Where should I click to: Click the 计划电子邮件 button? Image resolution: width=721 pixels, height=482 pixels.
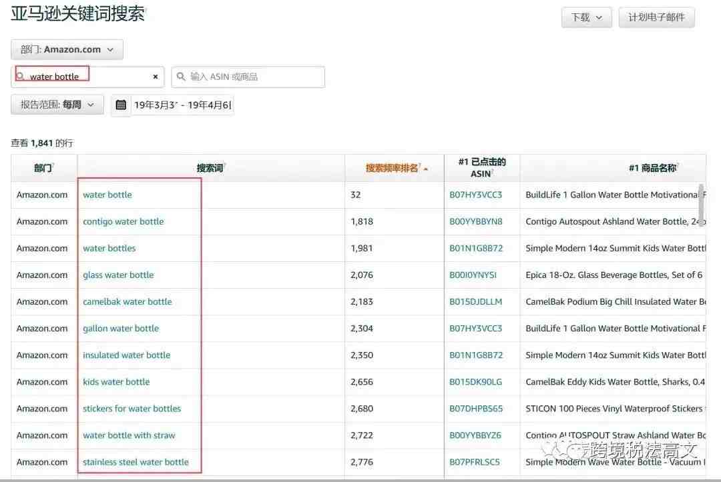(x=656, y=17)
